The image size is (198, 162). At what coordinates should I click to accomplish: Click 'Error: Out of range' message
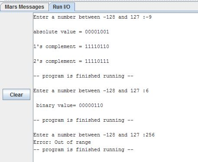click(62, 142)
